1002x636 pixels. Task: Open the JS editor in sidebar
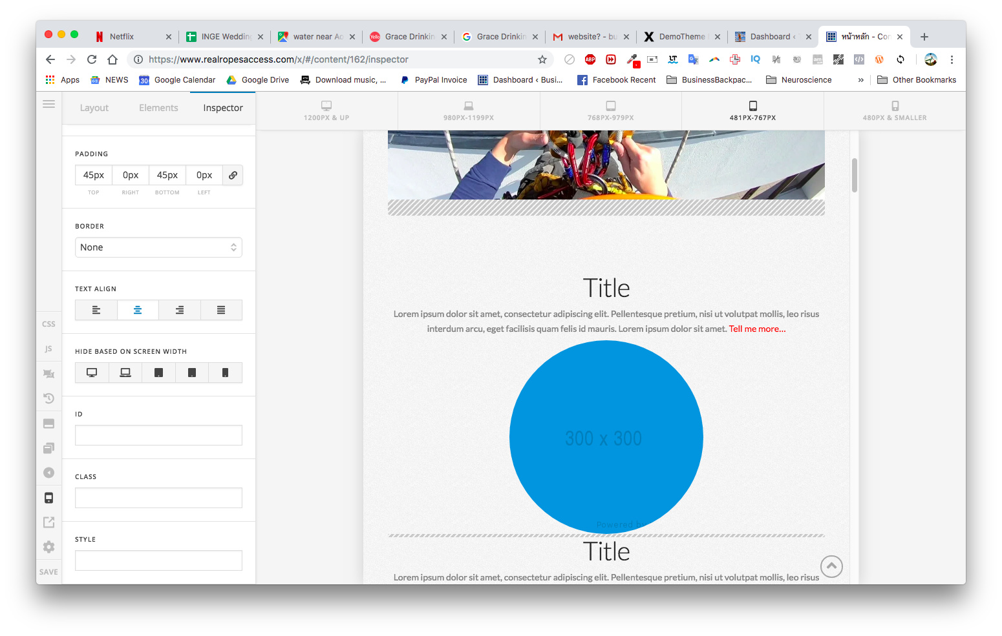[48, 349]
